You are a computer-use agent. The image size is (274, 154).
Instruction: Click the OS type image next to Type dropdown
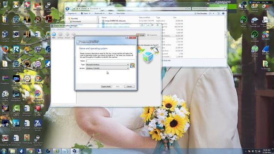[132, 65]
